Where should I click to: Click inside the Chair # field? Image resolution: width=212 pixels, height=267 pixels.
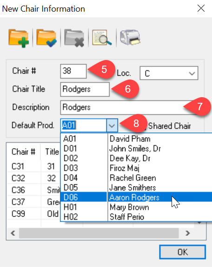pyautogui.click(x=73, y=71)
